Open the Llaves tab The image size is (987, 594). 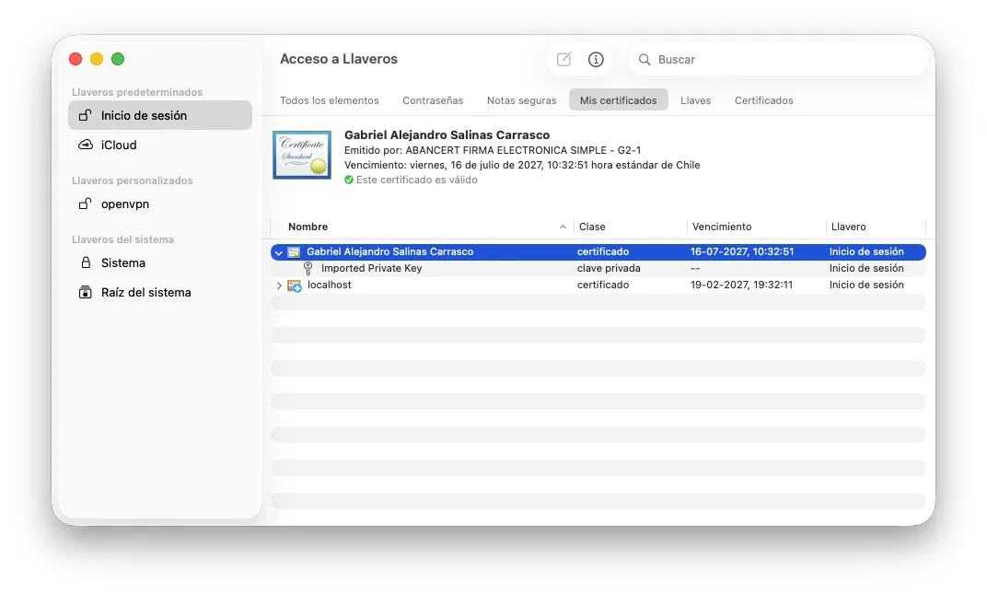695,100
